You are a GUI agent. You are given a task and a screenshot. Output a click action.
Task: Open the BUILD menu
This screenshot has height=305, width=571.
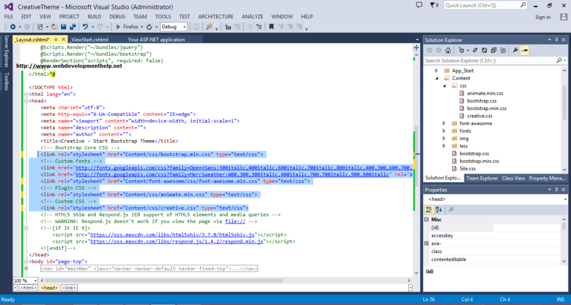tap(94, 17)
